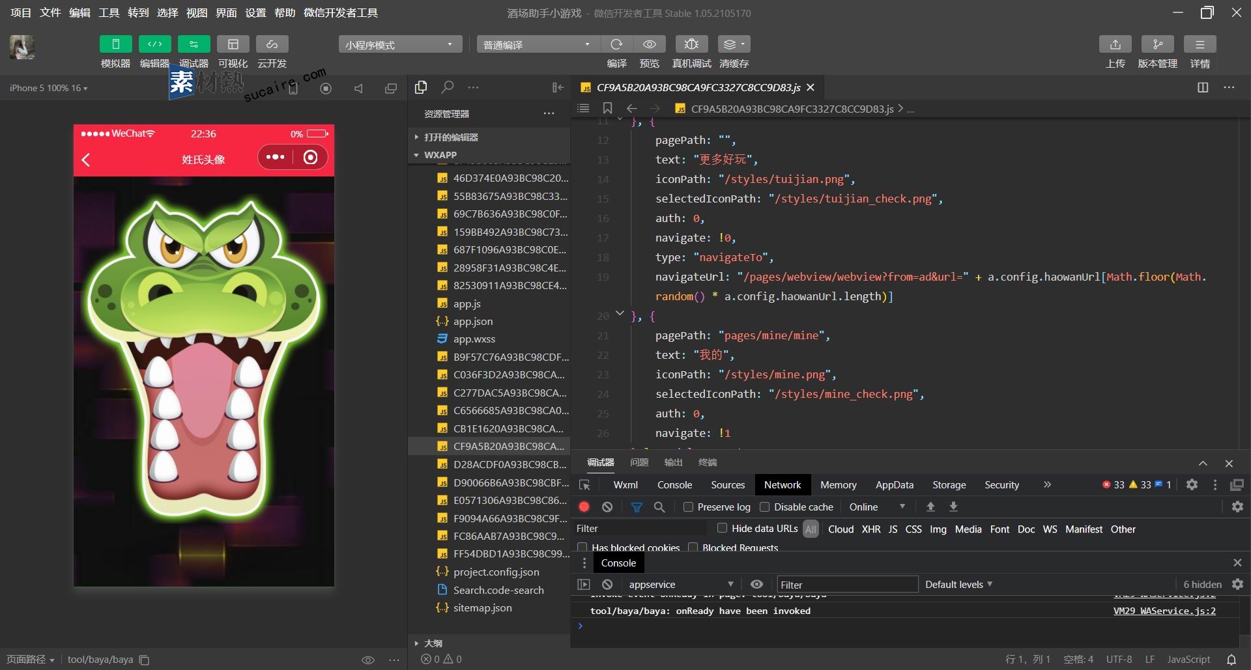Check Blocked Requests checkbox
This screenshot has width=1251, height=670.
(x=693, y=548)
